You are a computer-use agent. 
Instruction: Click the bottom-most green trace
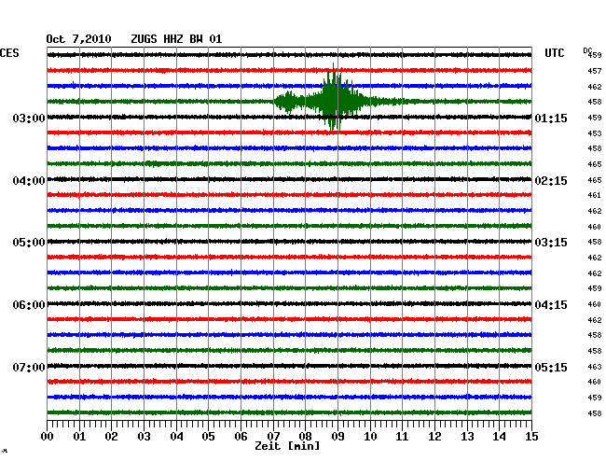click(x=289, y=412)
